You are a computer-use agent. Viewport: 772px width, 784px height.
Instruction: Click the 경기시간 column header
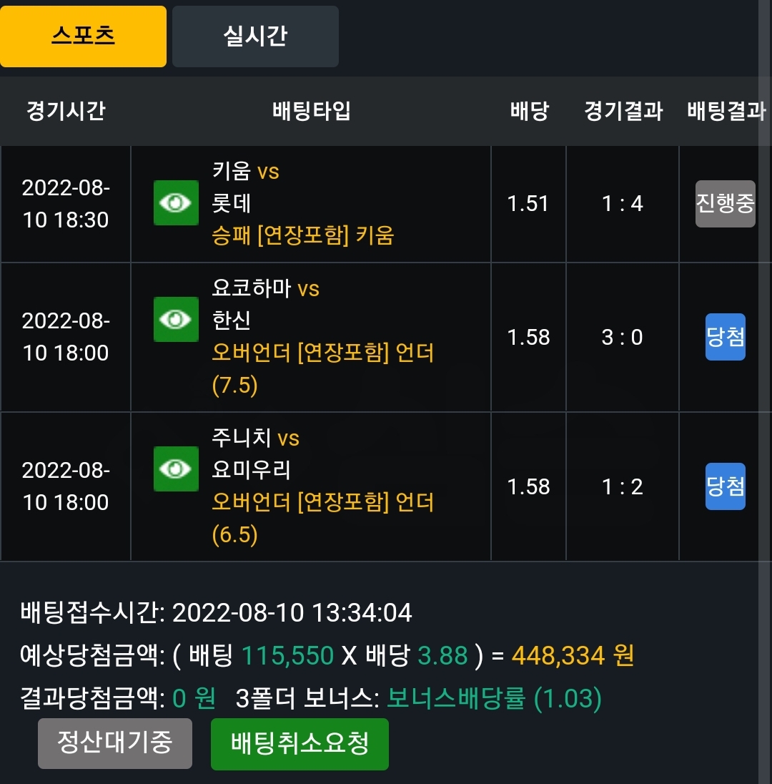coord(66,111)
